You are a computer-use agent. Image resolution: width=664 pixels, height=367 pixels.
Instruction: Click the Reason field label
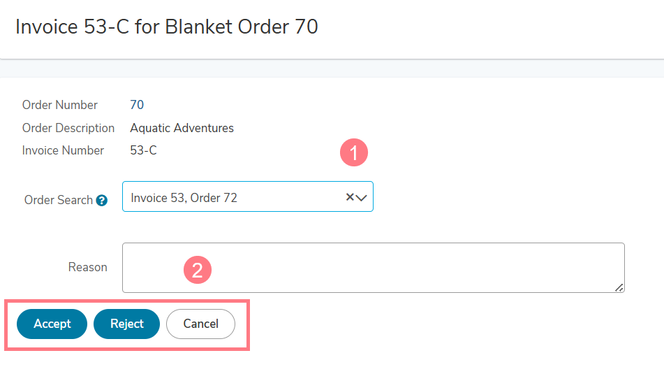click(88, 267)
